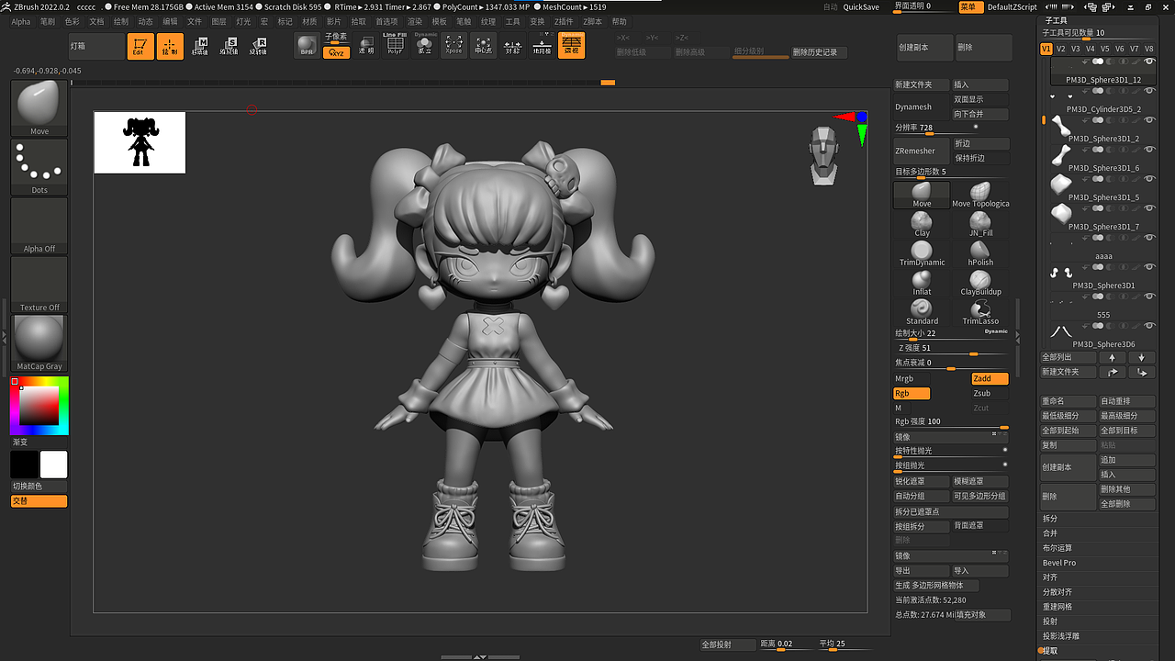Image resolution: width=1175 pixels, height=661 pixels.
Task: Move subtool up with arrow button
Action: pyautogui.click(x=1113, y=357)
